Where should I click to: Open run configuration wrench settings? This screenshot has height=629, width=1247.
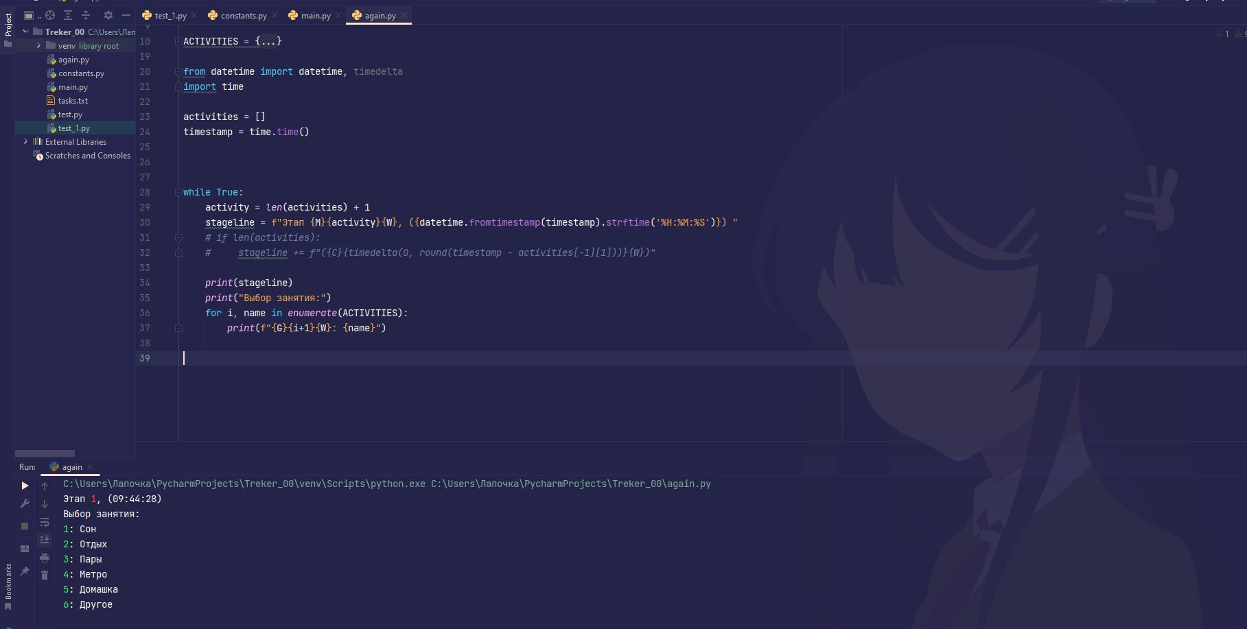pos(25,503)
